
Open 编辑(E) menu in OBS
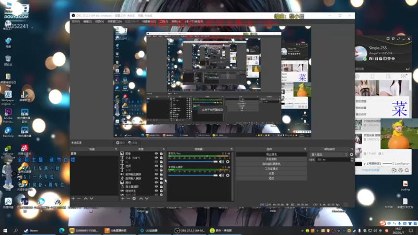tap(87, 21)
